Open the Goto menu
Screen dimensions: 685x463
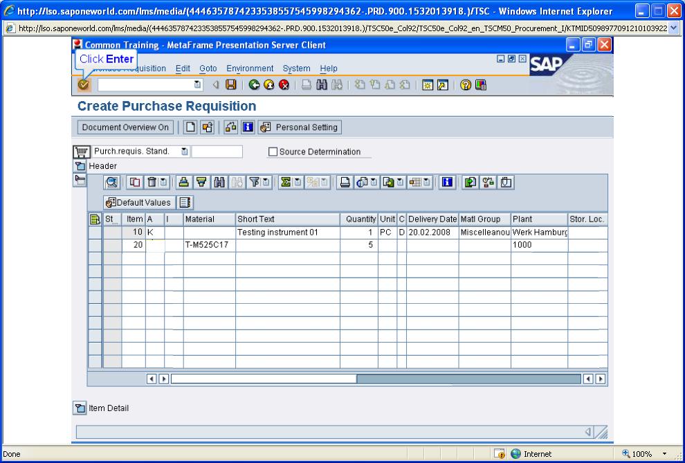[208, 68]
